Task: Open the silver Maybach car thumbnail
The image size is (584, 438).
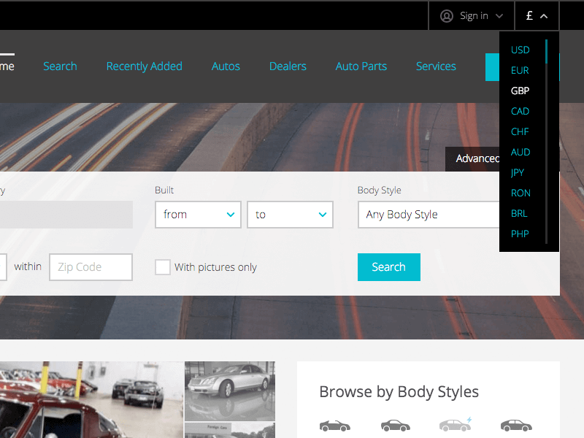Action: pos(230,391)
